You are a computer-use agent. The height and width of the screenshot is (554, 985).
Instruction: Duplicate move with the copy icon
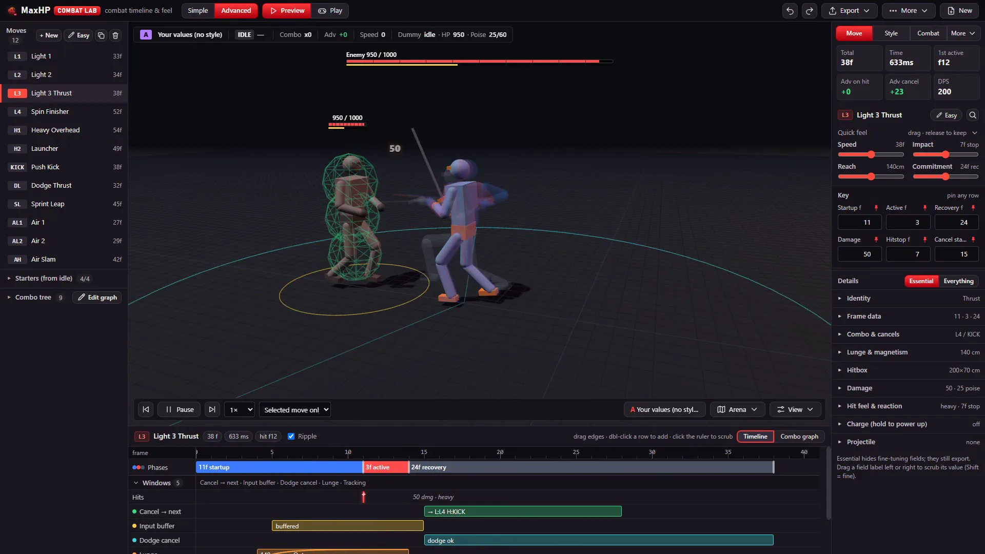(x=101, y=35)
